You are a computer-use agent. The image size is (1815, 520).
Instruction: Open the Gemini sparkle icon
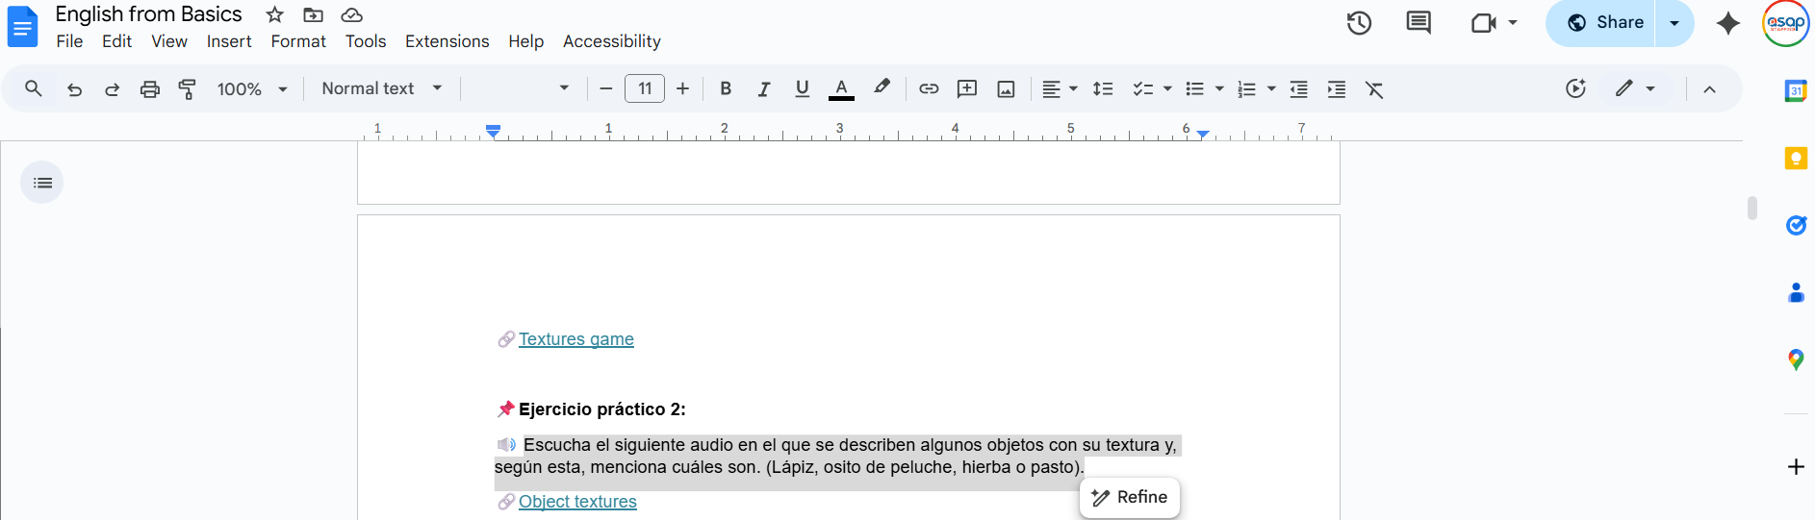pos(1728,23)
